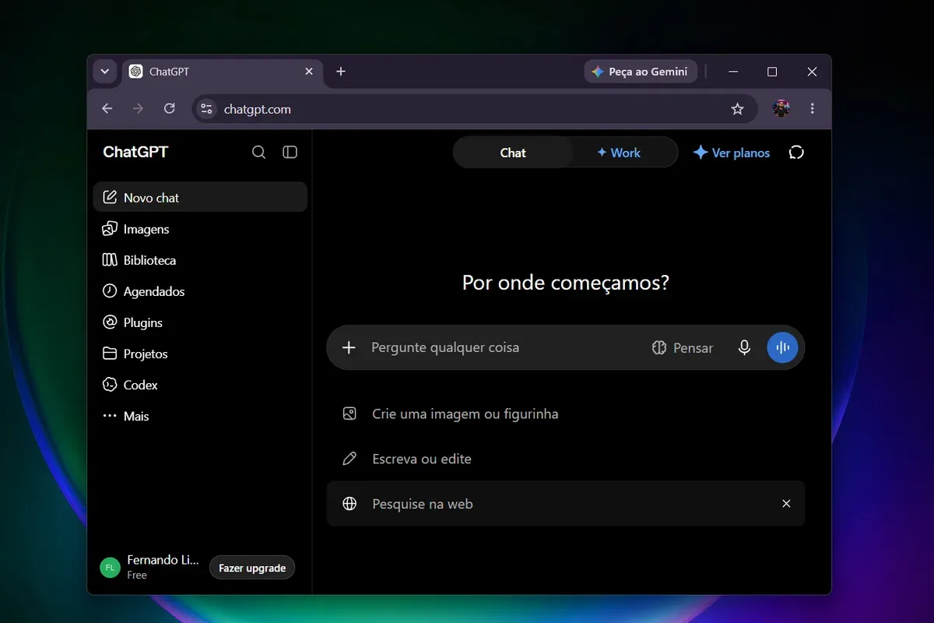Open a new browser tab
This screenshot has height=623, width=934.
click(x=341, y=71)
